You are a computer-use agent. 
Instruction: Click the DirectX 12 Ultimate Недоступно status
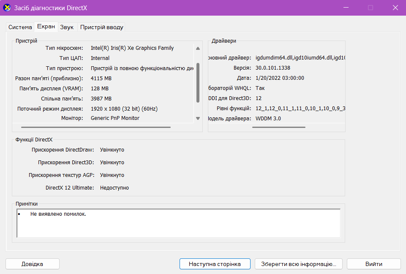[x=114, y=188]
